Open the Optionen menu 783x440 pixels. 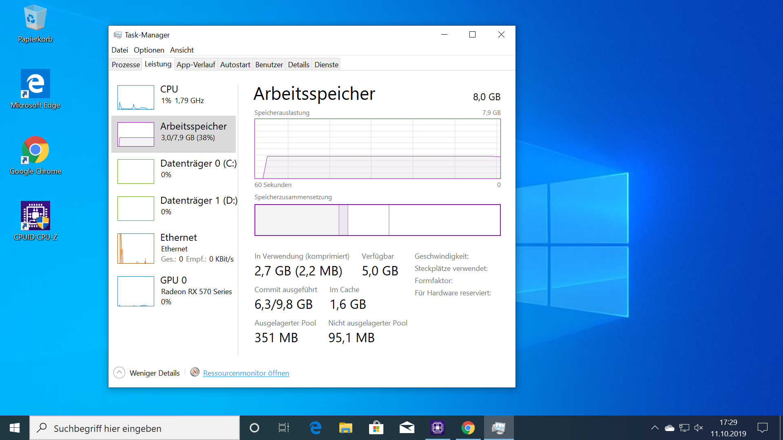148,50
